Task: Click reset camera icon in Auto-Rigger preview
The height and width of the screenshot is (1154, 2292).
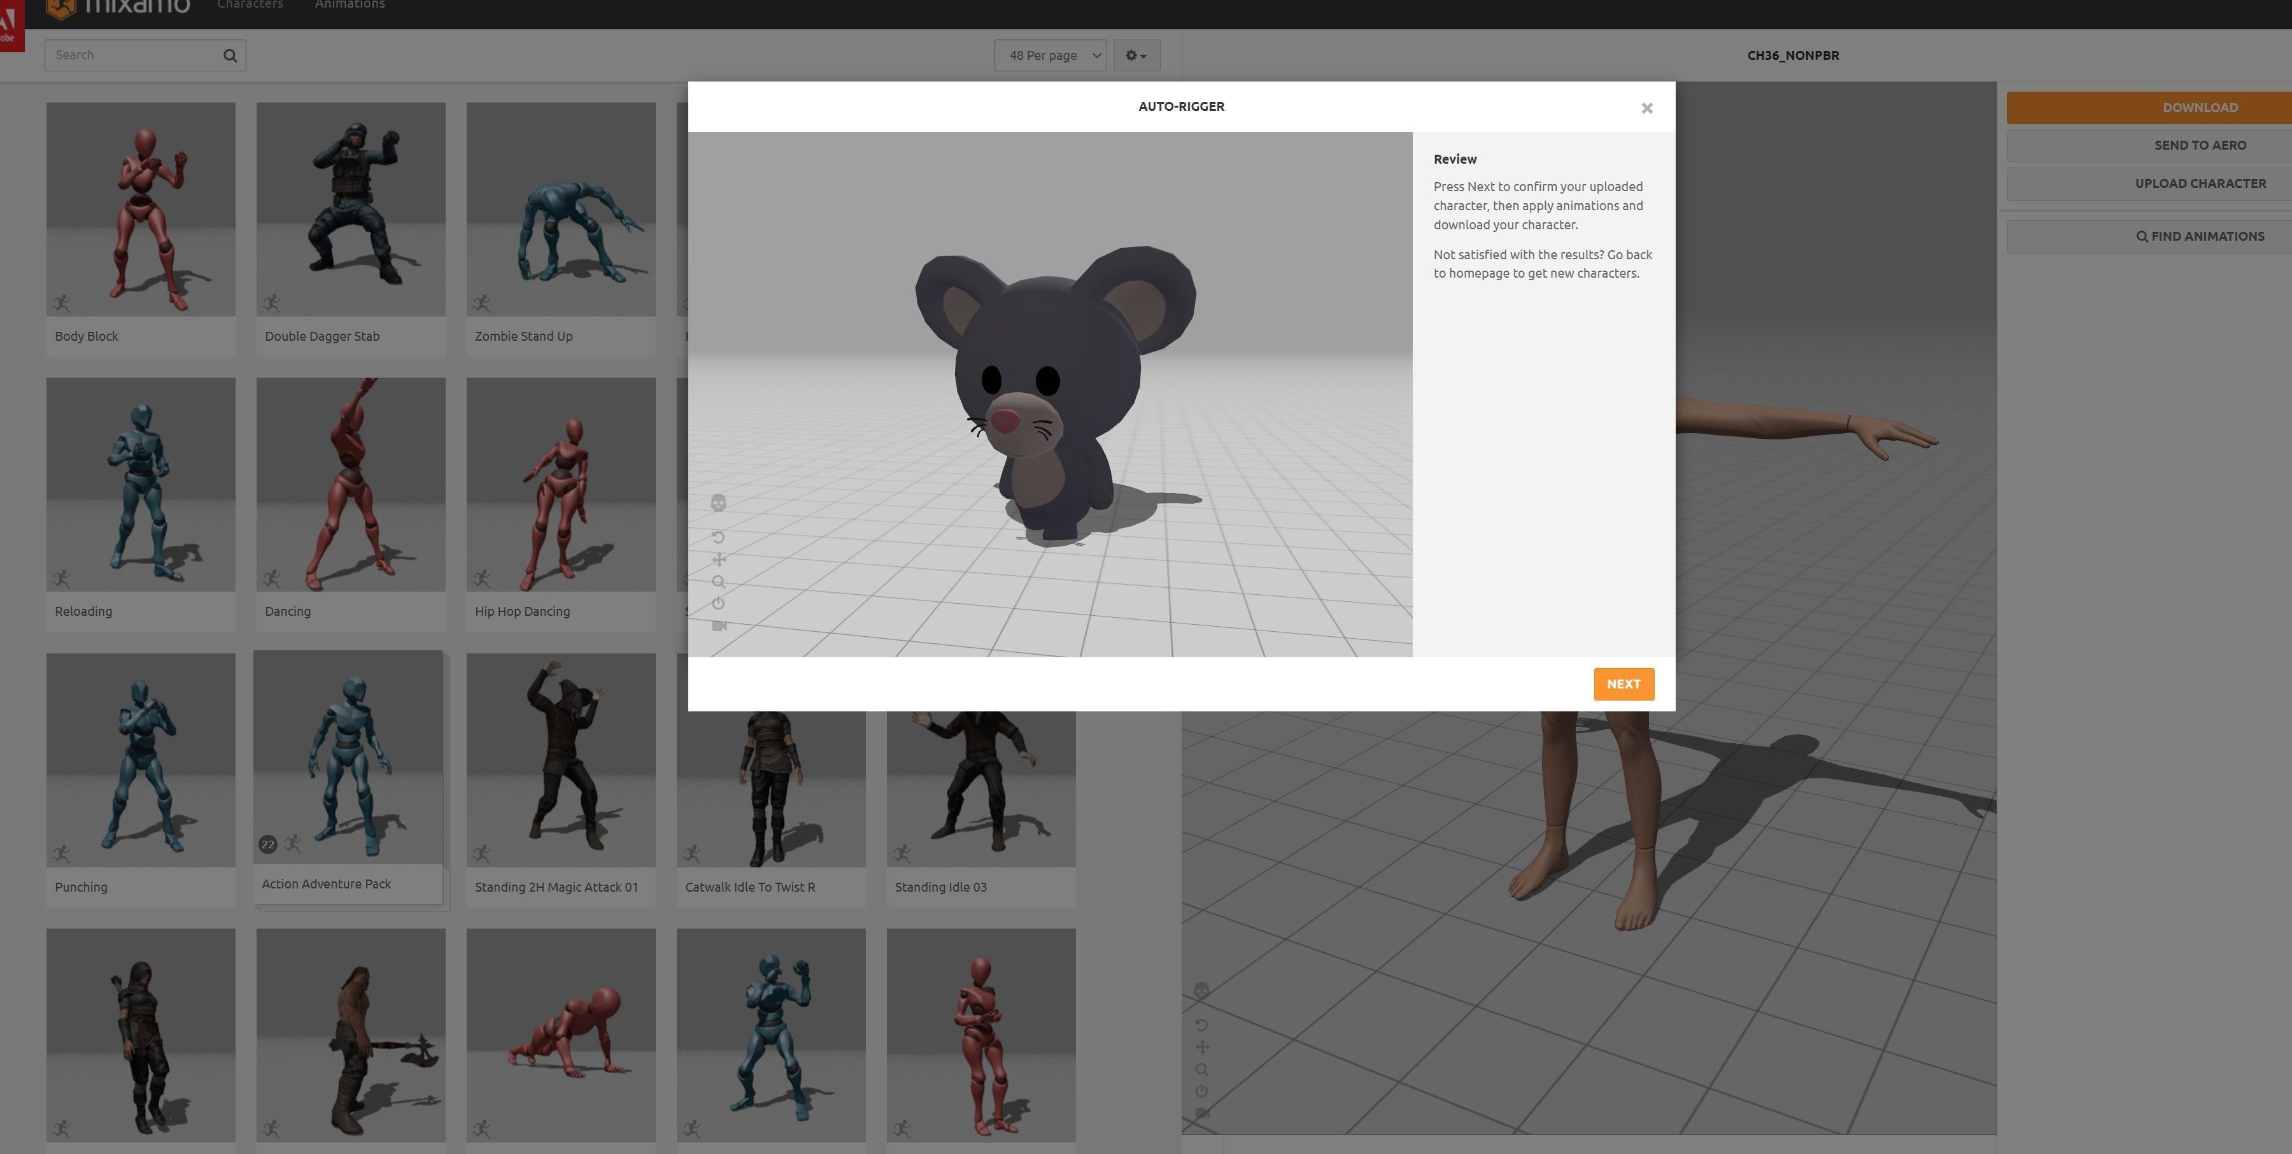Action: coord(719,603)
